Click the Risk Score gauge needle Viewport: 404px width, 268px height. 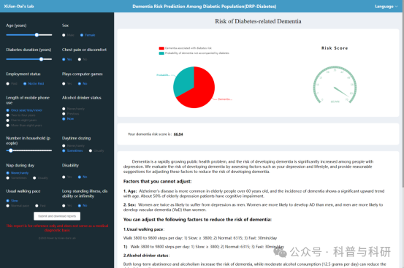341,92
